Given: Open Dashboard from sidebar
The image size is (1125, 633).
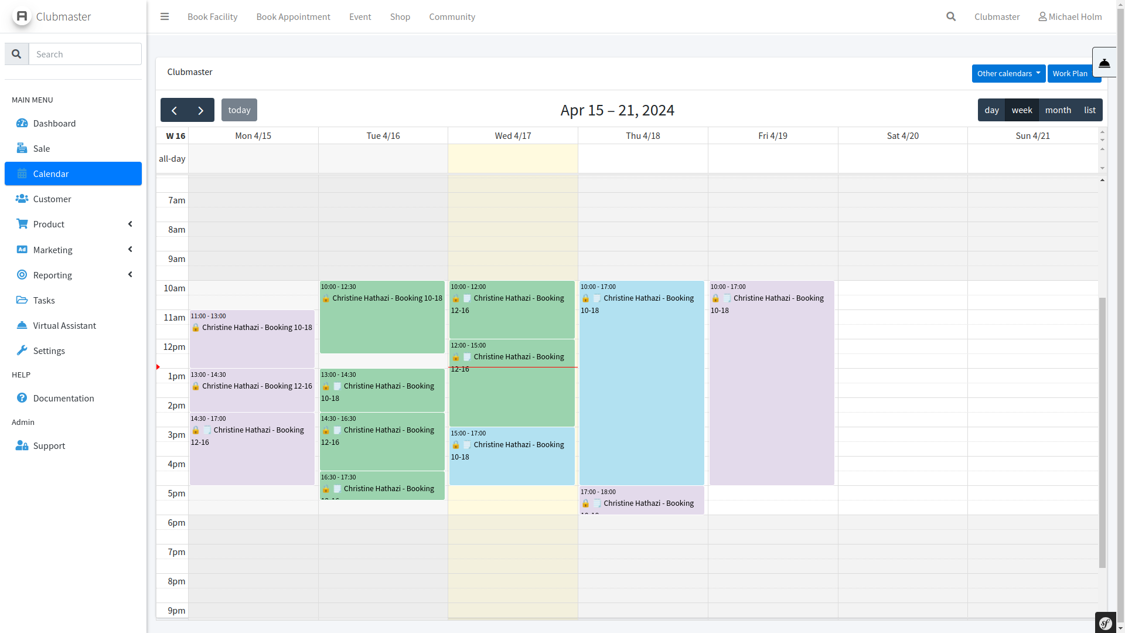Looking at the screenshot, I should pyautogui.click(x=54, y=123).
